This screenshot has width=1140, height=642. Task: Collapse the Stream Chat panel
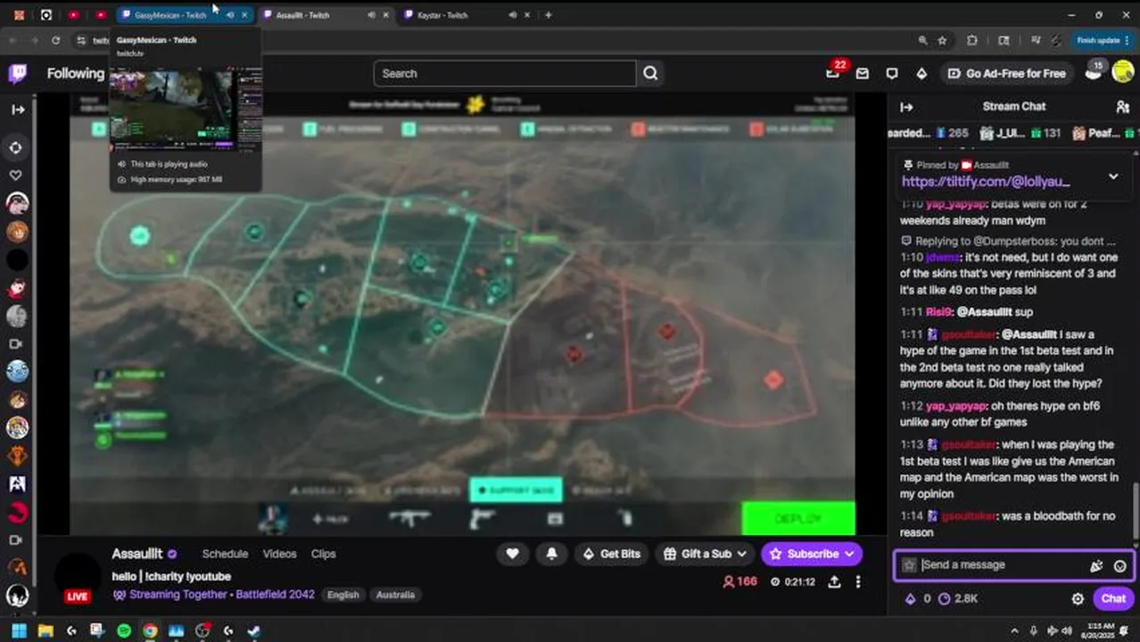point(906,107)
